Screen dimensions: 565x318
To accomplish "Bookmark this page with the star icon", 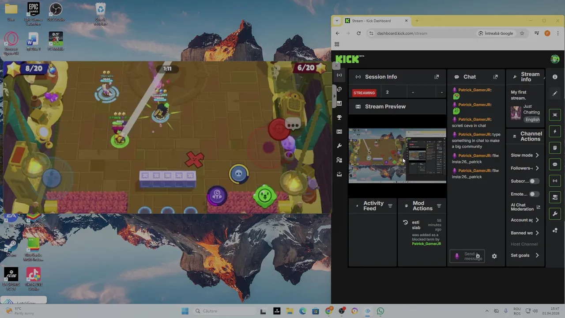I will [x=522, y=33].
